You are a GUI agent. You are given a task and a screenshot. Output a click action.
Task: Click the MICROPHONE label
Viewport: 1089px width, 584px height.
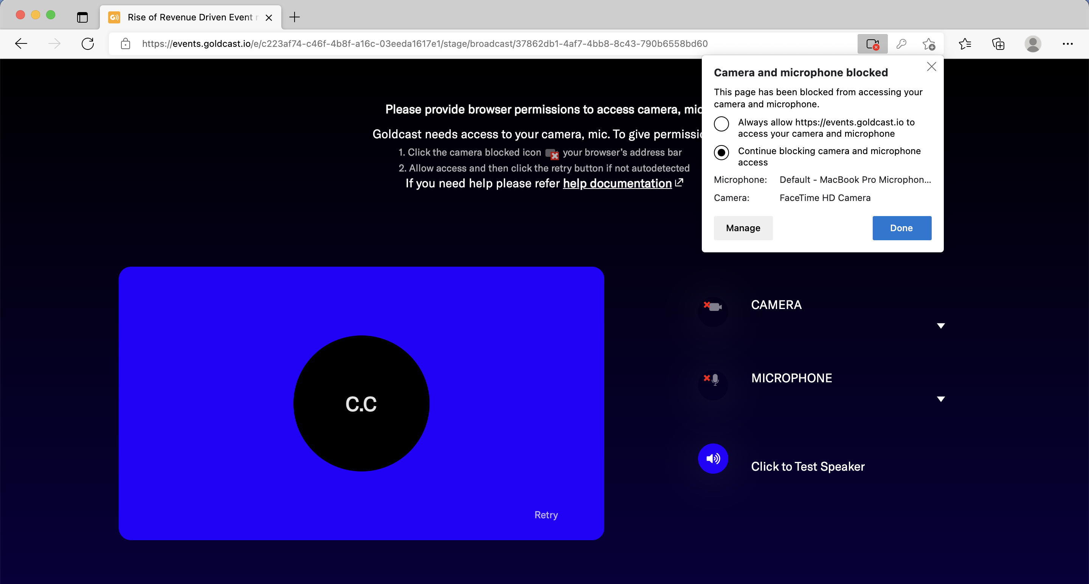[791, 378]
